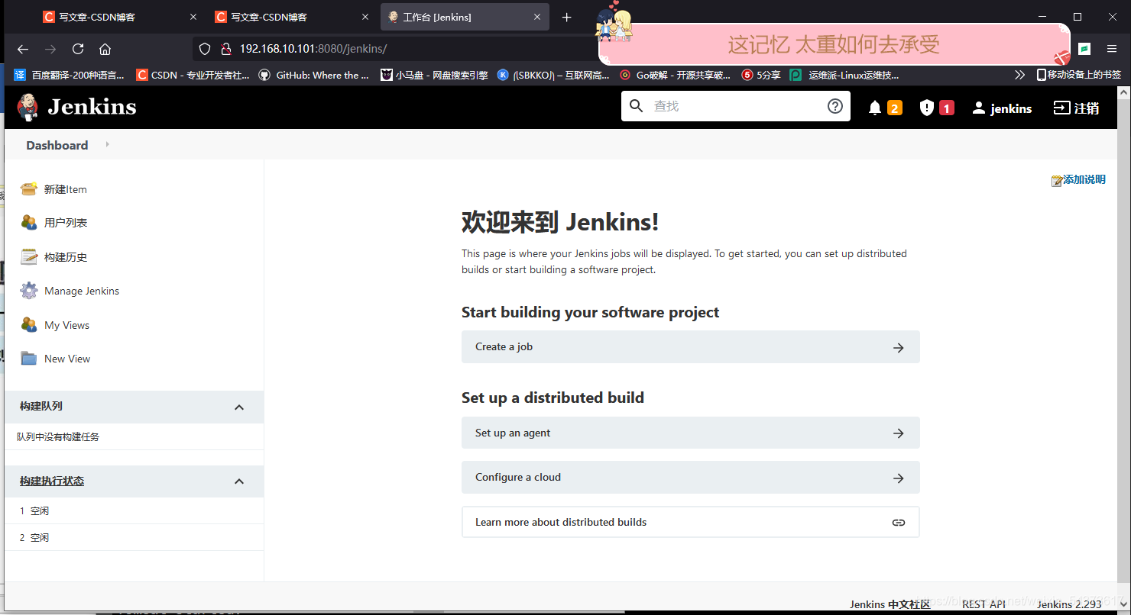Click the browser home icon
1131x615 pixels.
click(105, 49)
